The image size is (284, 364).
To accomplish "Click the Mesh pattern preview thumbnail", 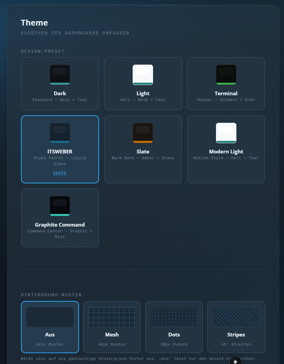I will pyautogui.click(x=112, y=317).
